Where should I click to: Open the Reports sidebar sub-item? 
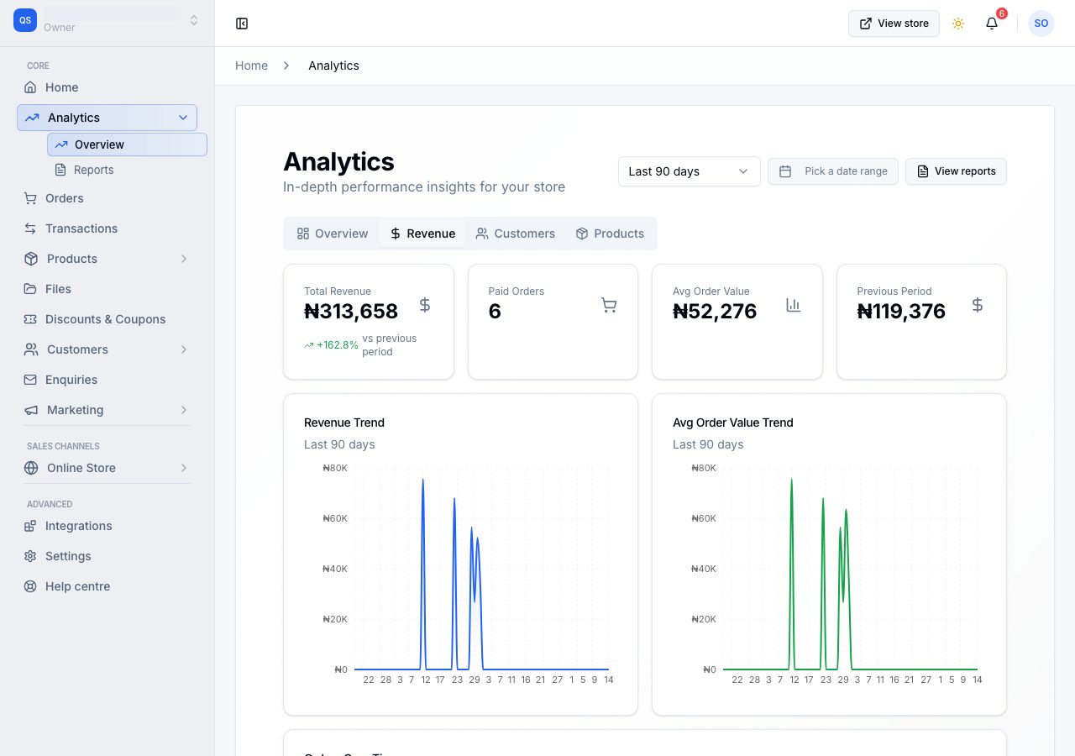[127, 170]
